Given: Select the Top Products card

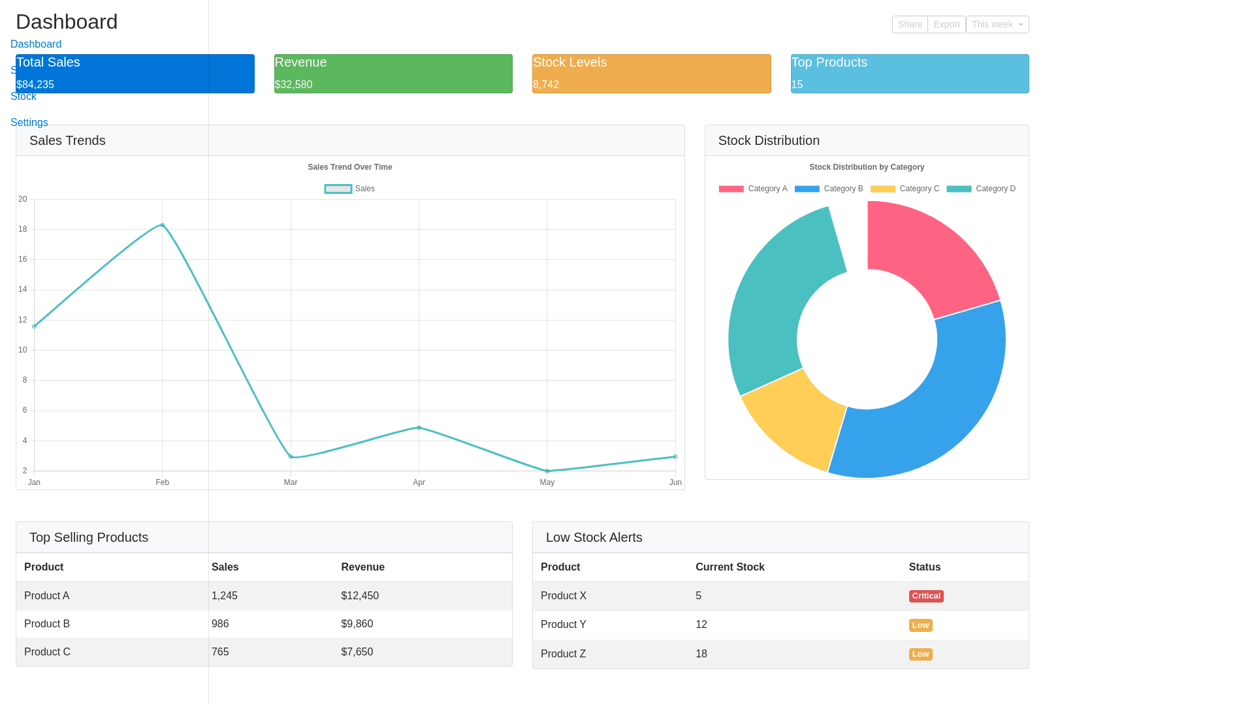Looking at the screenshot, I should [x=909, y=74].
